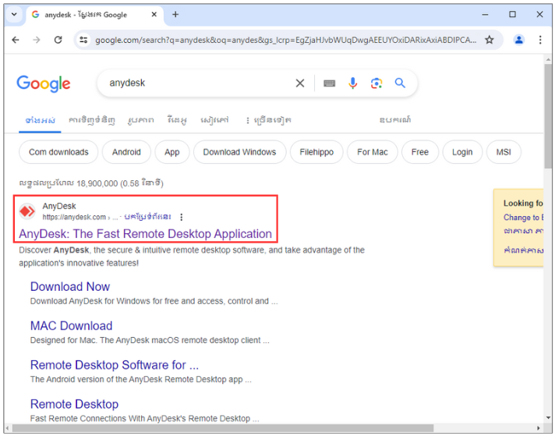555x436 pixels.
Task: Switch to the Shopping results tab
Action: click(92, 120)
